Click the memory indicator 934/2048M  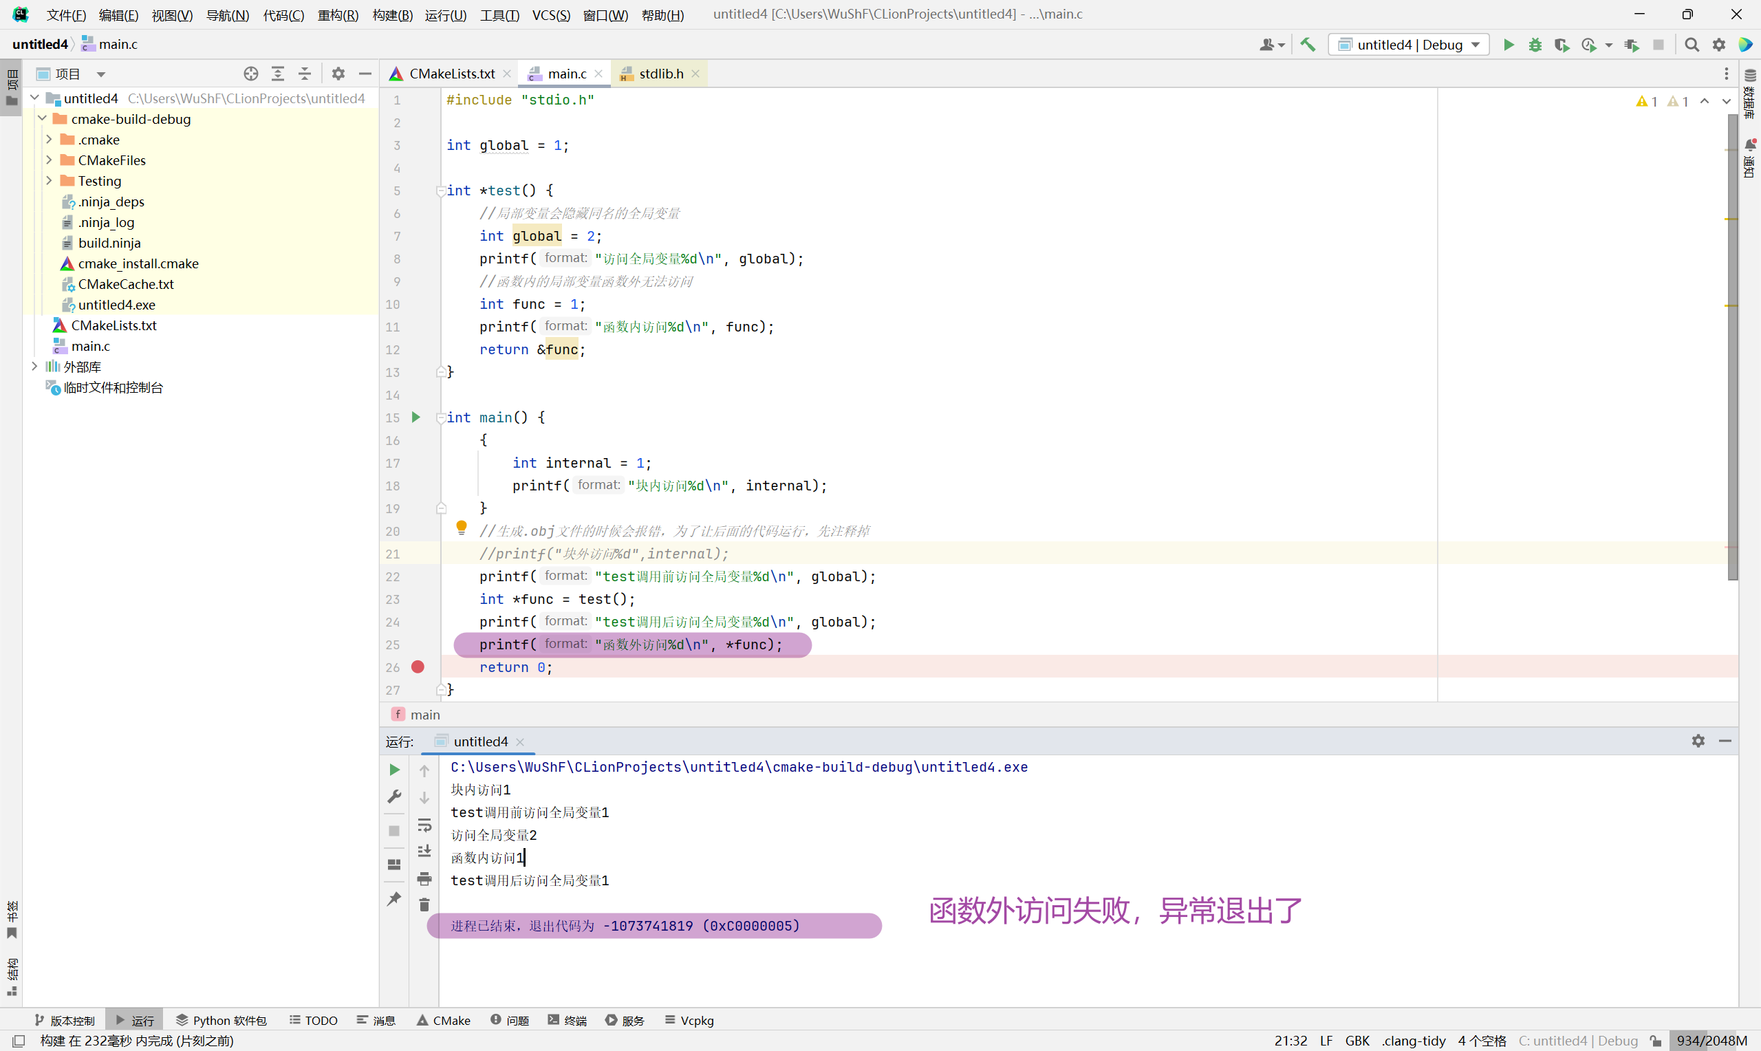click(x=1711, y=1041)
